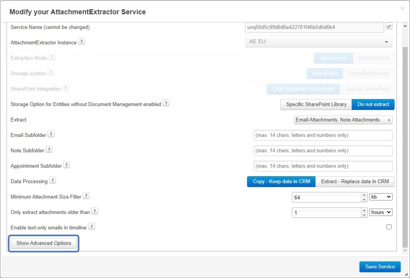Viewport: 410px width, 278px height.
Task: Click the dialog vertical scrollbar thumb
Action: [x=405, y=146]
